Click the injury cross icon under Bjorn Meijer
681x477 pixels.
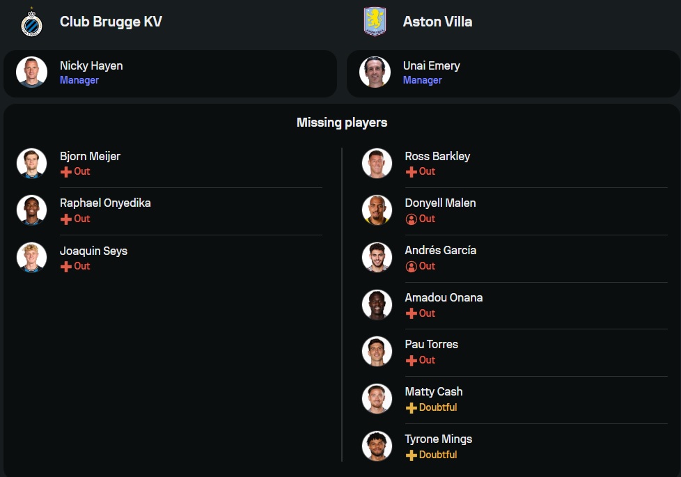click(x=66, y=172)
